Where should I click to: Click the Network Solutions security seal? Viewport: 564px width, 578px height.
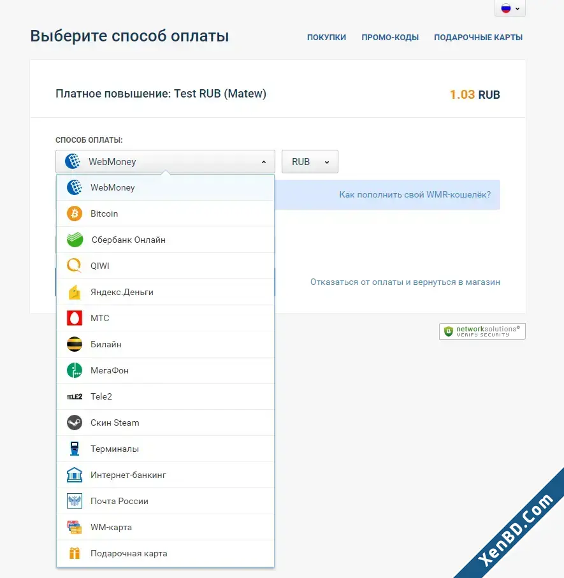click(x=482, y=331)
